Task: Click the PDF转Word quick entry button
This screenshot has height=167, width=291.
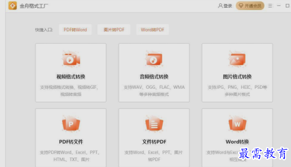Action: pyautogui.click(x=75, y=29)
